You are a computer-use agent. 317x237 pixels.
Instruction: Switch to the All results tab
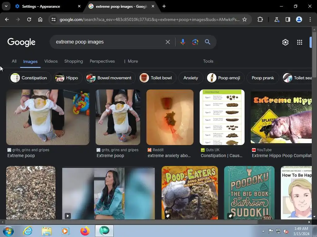[x=14, y=61]
